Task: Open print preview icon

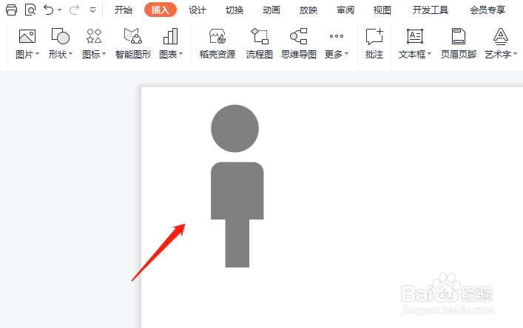Action: [x=30, y=10]
